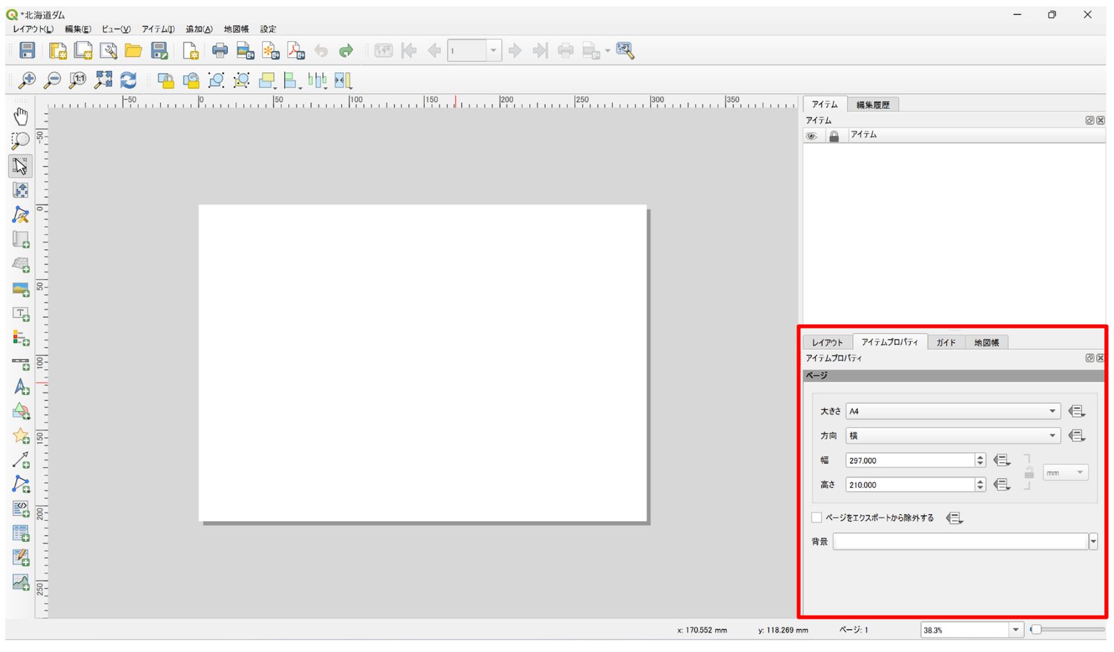Click data-defined override button for 大きさ

(1076, 411)
